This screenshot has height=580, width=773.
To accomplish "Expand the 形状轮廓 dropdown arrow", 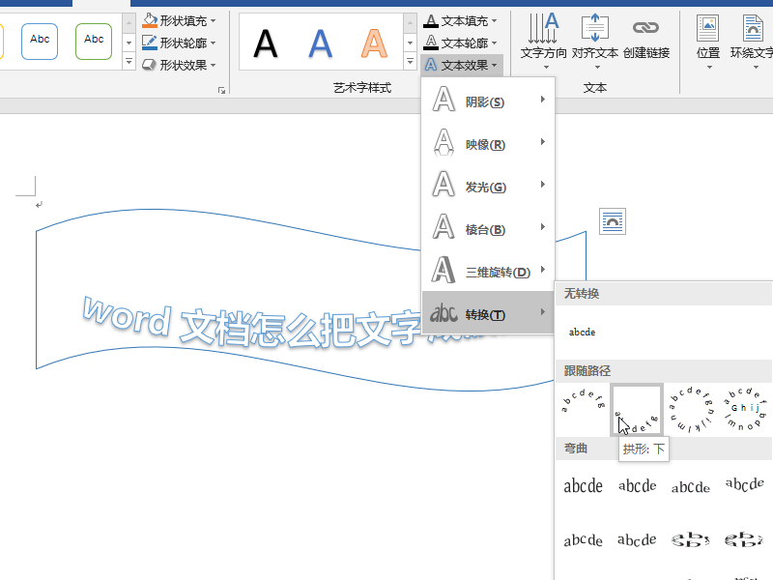I will click(x=213, y=43).
